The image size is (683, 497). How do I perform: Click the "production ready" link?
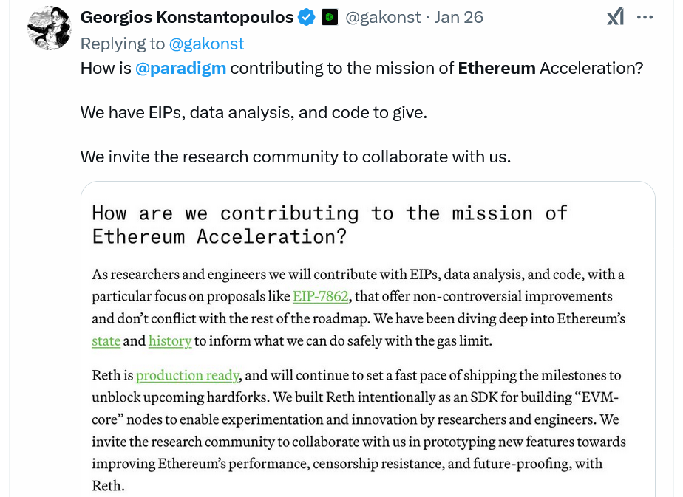click(187, 376)
